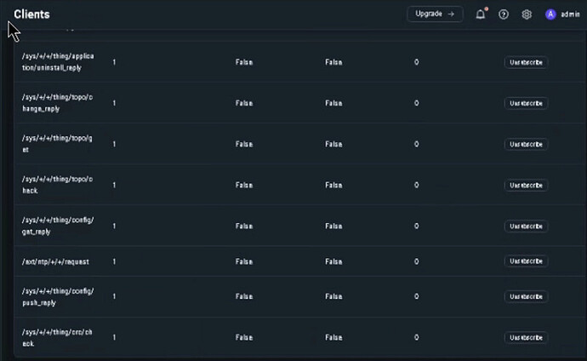The width and height of the screenshot is (587, 361).
Task: Unsubscribe from /ext/ntp/+/+/request topic
Action: (x=526, y=261)
